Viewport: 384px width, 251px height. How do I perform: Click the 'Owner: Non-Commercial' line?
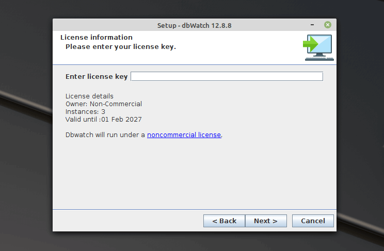click(x=103, y=104)
